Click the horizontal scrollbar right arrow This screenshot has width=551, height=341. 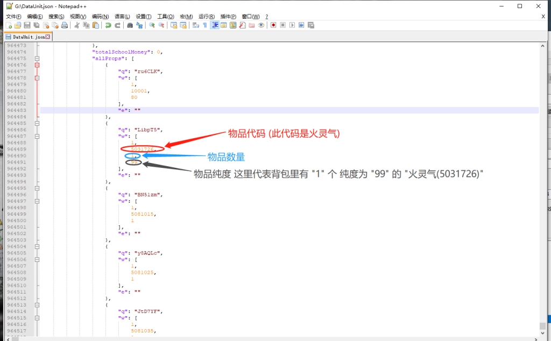[x=536, y=339]
